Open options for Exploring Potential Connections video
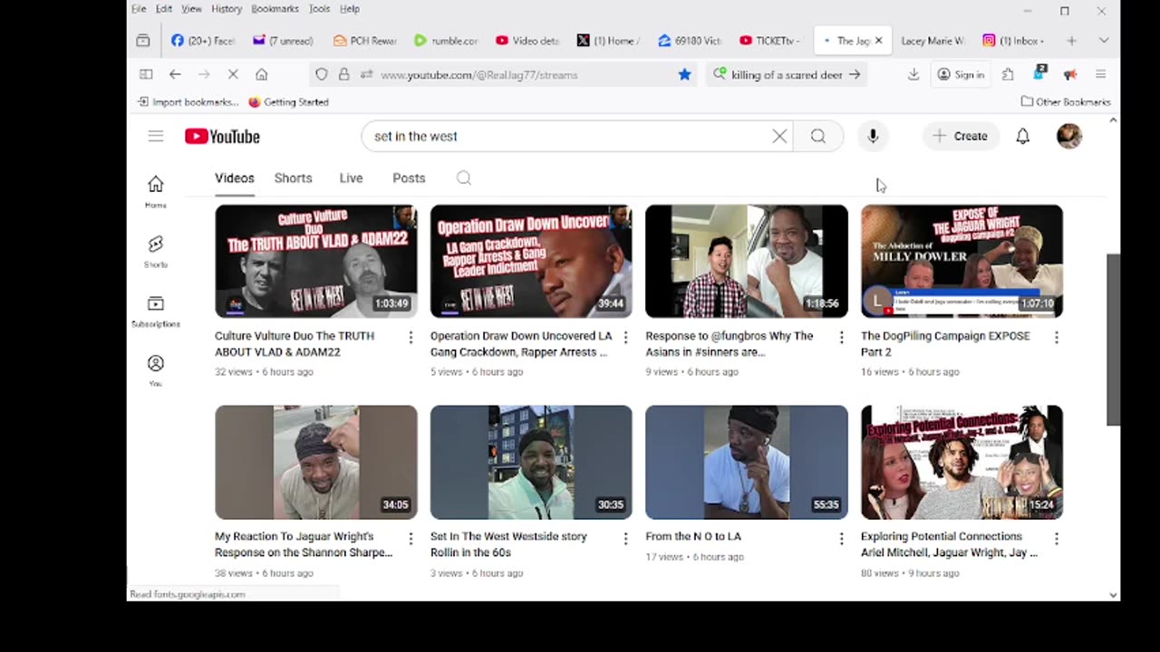 tap(1056, 538)
